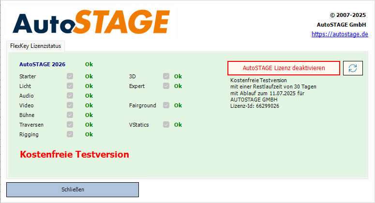
Task: Click the Bühne label
Action: [27, 115]
